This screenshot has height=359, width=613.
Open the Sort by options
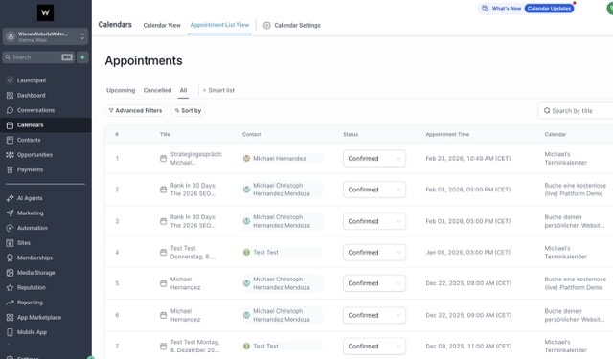click(x=188, y=110)
